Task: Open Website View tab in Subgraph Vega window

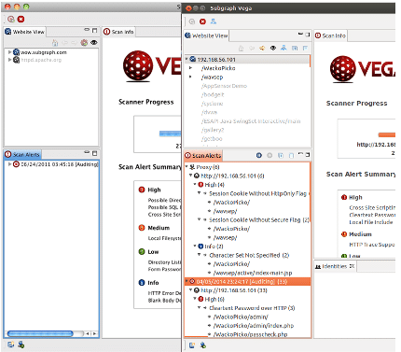Action: [206, 35]
